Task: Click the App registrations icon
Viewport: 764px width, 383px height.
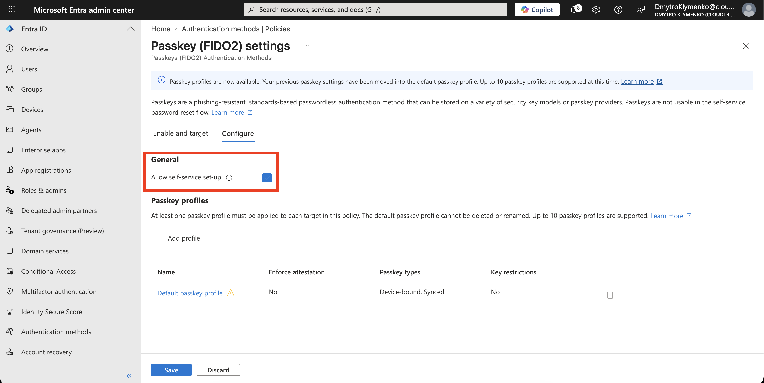Action: click(x=10, y=170)
